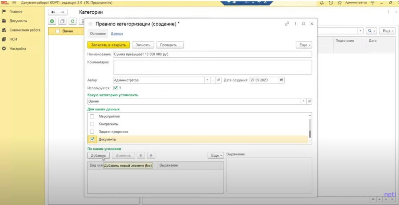Viewport: 399px width, 205px height.
Task: Click the copy link icon in dialog header
Action: (287, 24)
